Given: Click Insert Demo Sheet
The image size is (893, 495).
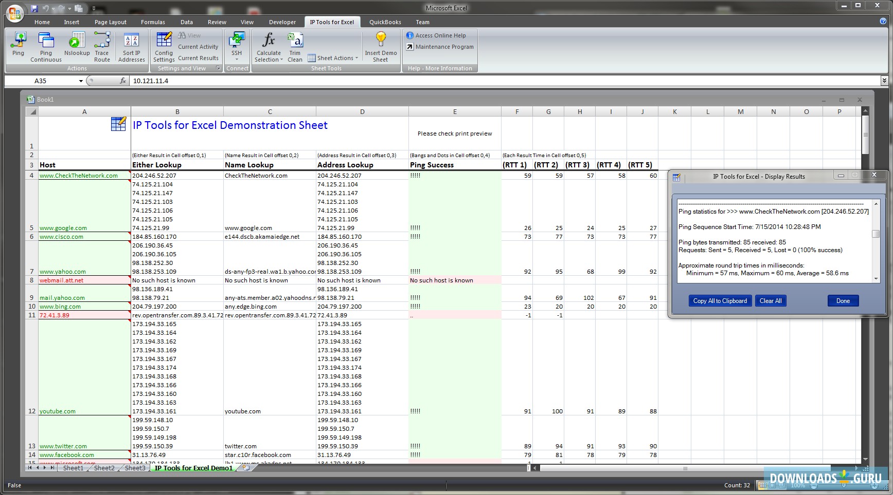Looking at the screenshot, I should pyautogui.click(x=381, y=45).
